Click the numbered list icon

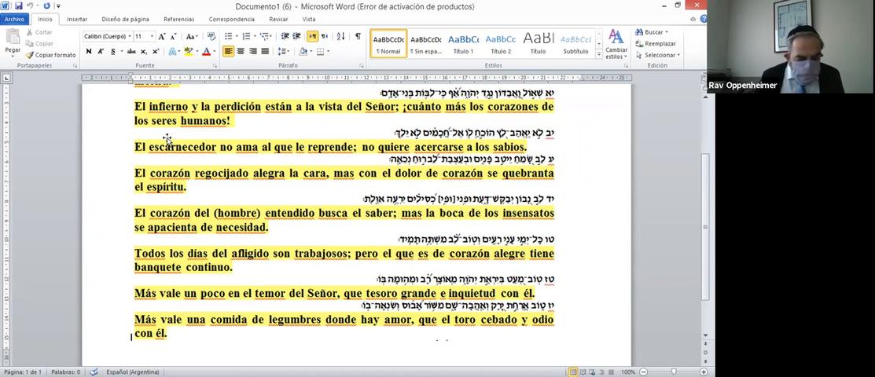coord(247,36)
